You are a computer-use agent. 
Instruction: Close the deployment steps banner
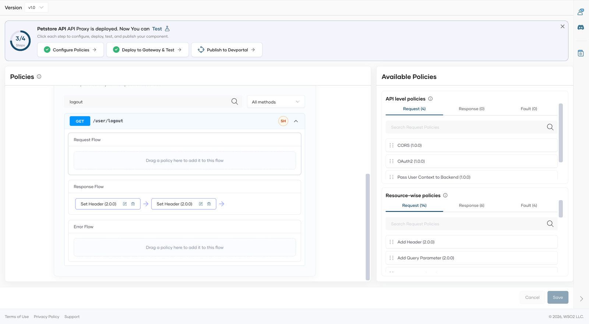tap(562, 26)
